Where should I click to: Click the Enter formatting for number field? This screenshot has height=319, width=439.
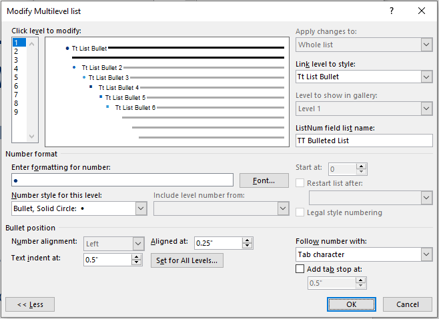point(123,180)
